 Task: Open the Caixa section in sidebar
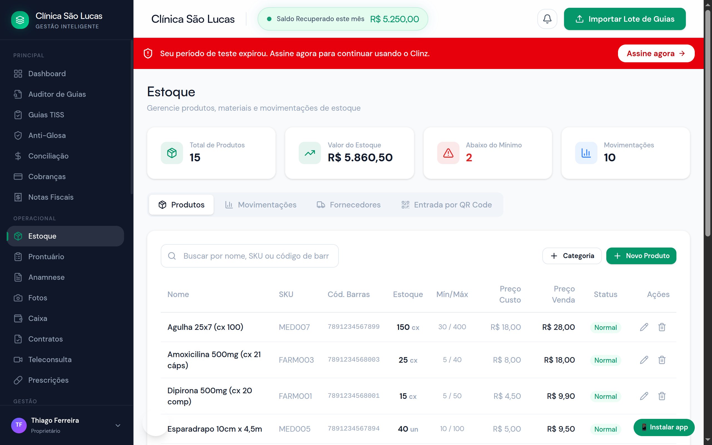click(x=37, y=318)
